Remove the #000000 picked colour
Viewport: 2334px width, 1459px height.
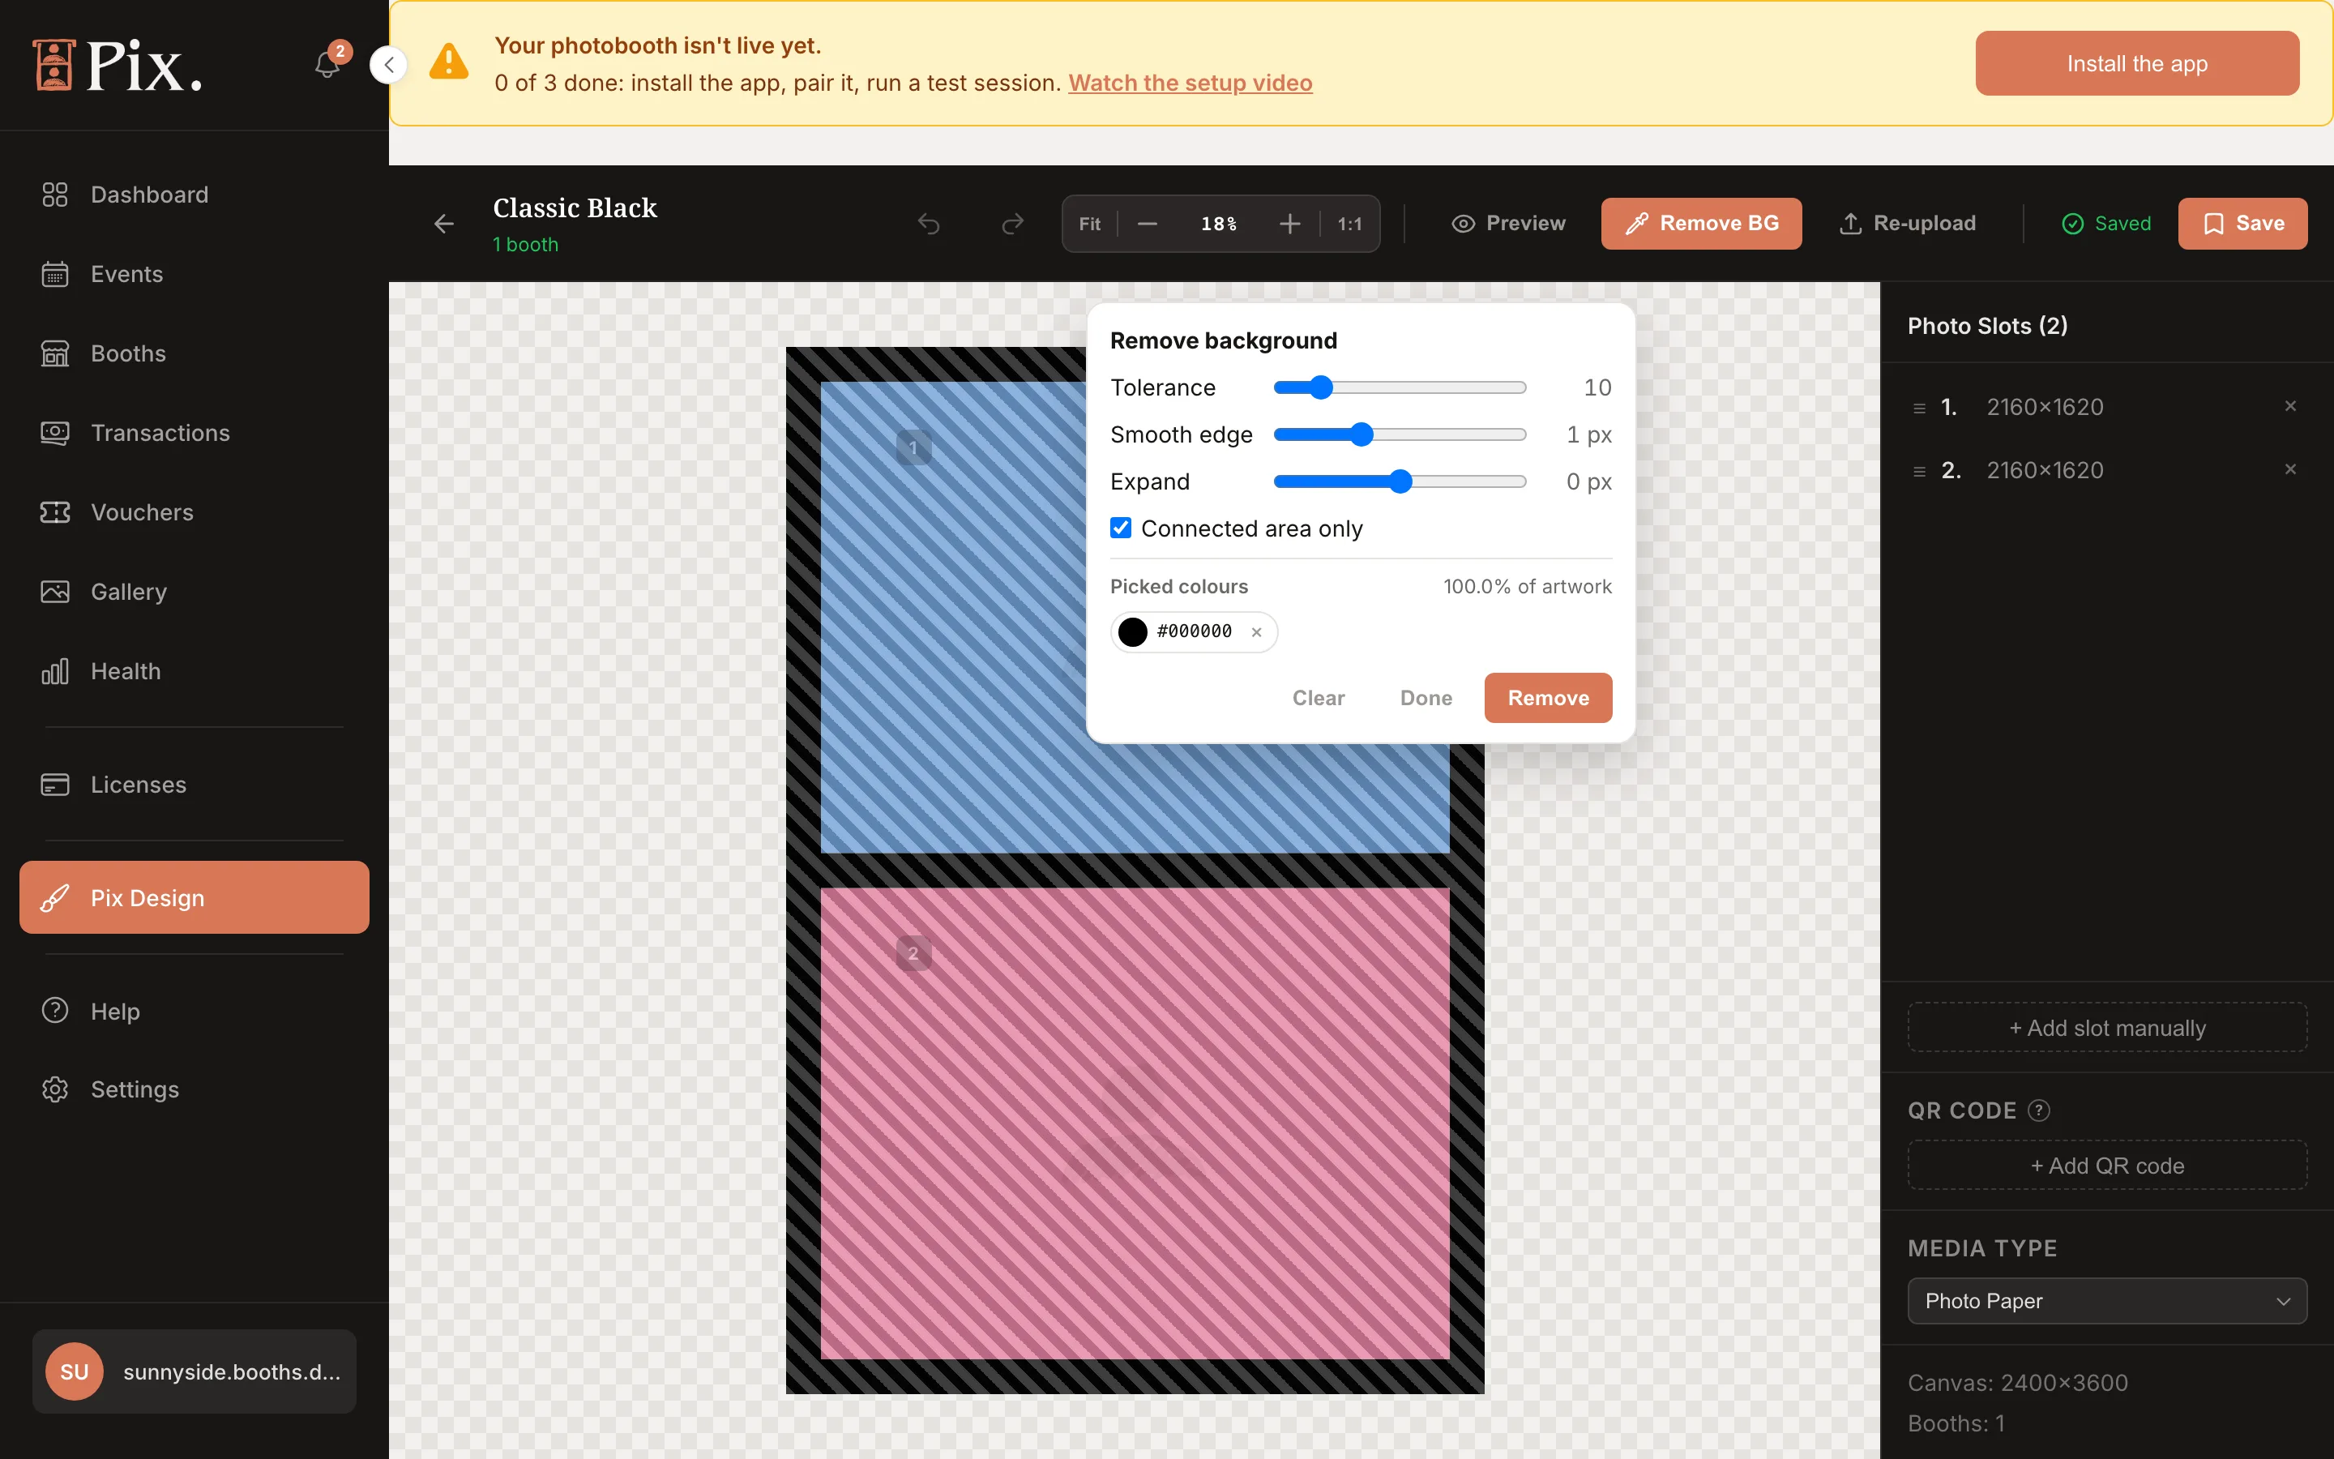[1257, 632]
